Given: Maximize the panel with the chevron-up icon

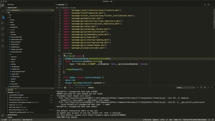Looking at the screenshot, I should (208, 87).
